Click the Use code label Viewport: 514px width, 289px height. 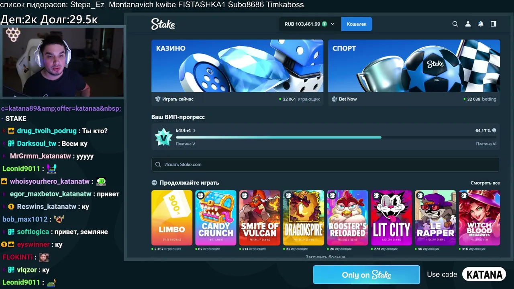442,275
